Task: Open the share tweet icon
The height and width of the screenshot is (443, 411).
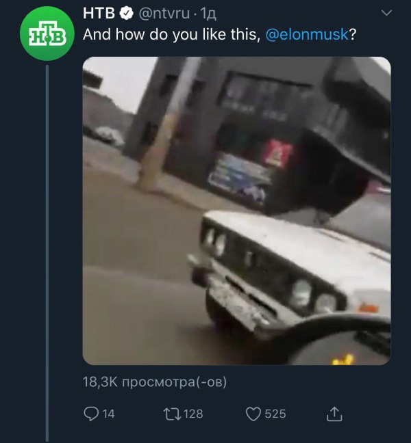Action: (334, 413)
